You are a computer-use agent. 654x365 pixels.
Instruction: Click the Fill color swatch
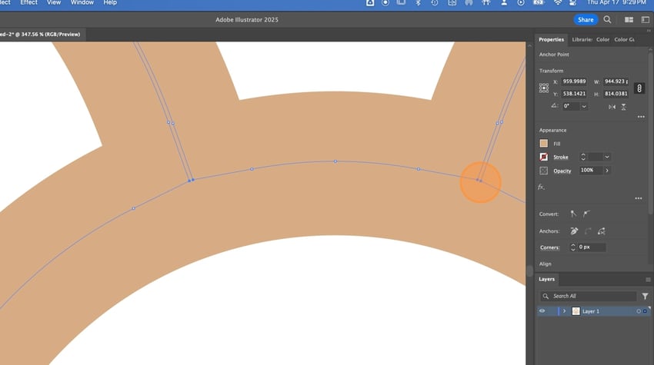tap(543, 144)
